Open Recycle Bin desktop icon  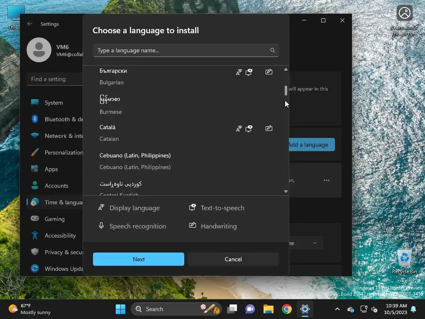(x=405, y=262)
